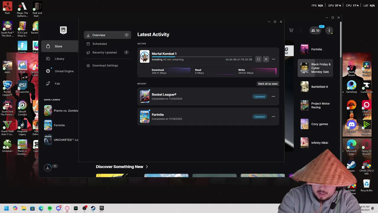This screenshot has height=213, width=378.
Task: Open the PEAK desktop shortcut
Action: (22, 67)
